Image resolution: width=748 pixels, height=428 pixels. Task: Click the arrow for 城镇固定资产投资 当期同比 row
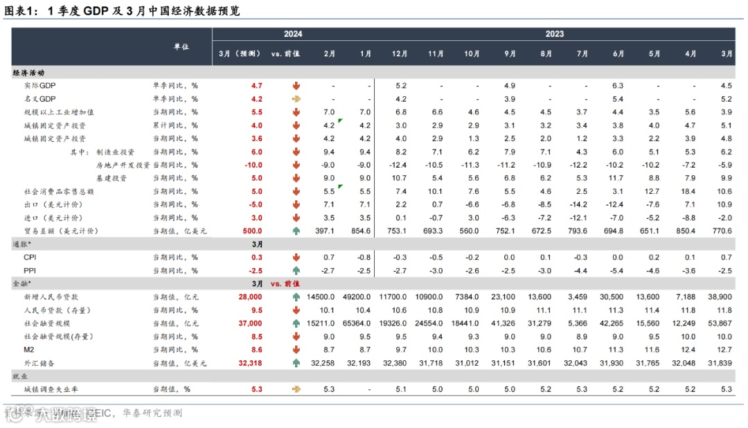click(x=296, y=139)
